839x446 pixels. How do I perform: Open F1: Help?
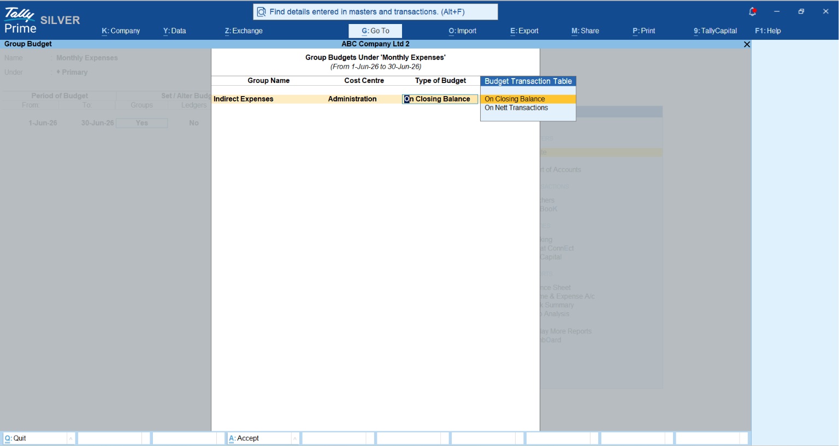(768, 31)
